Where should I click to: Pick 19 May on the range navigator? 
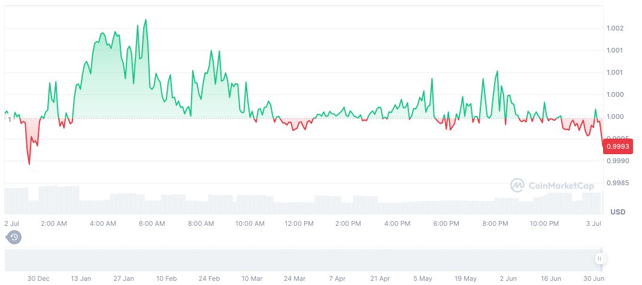click(x=465, y=278)
